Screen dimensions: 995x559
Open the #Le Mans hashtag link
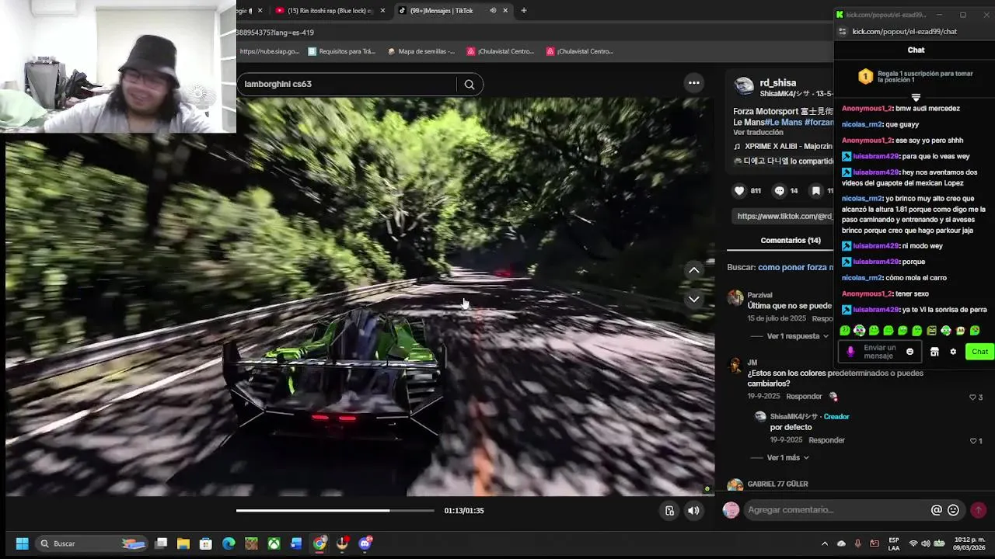(783, 123)
